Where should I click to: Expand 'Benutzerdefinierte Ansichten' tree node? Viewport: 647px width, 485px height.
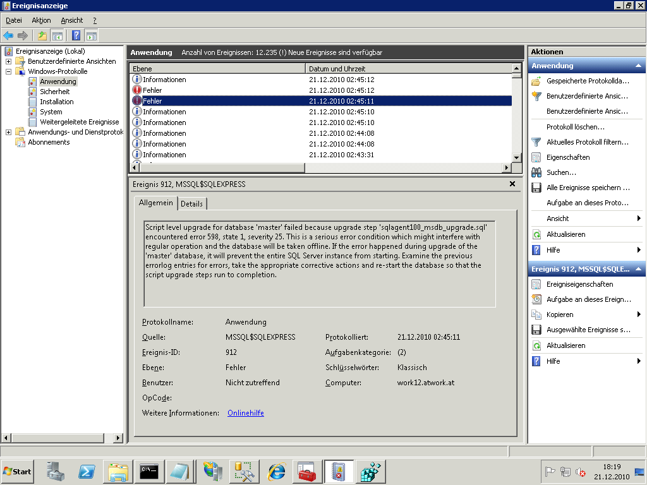[8, 61]
